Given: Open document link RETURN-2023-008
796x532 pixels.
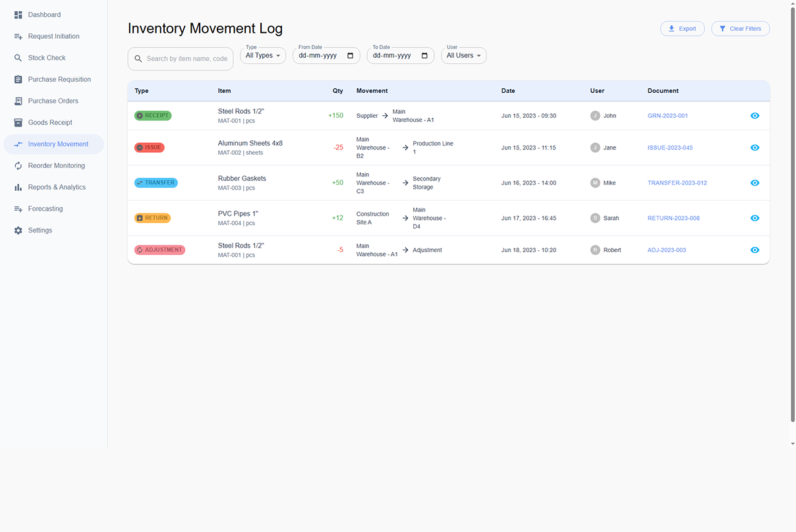Looking at the screenshot, I should [673, 218].
